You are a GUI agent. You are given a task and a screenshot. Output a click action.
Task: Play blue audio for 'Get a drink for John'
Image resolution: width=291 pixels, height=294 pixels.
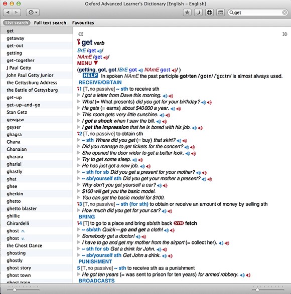(x=159, y=249)
